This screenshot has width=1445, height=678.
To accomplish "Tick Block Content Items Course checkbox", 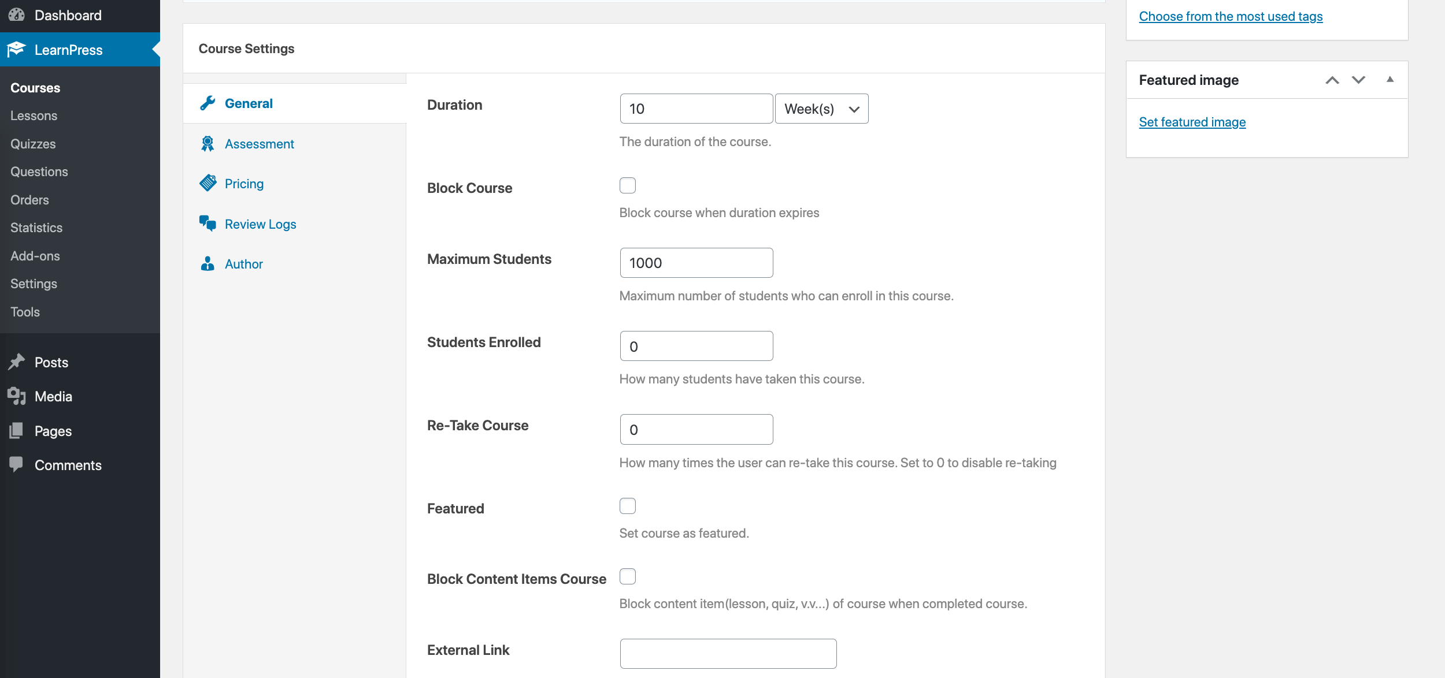I will point(628,576).
